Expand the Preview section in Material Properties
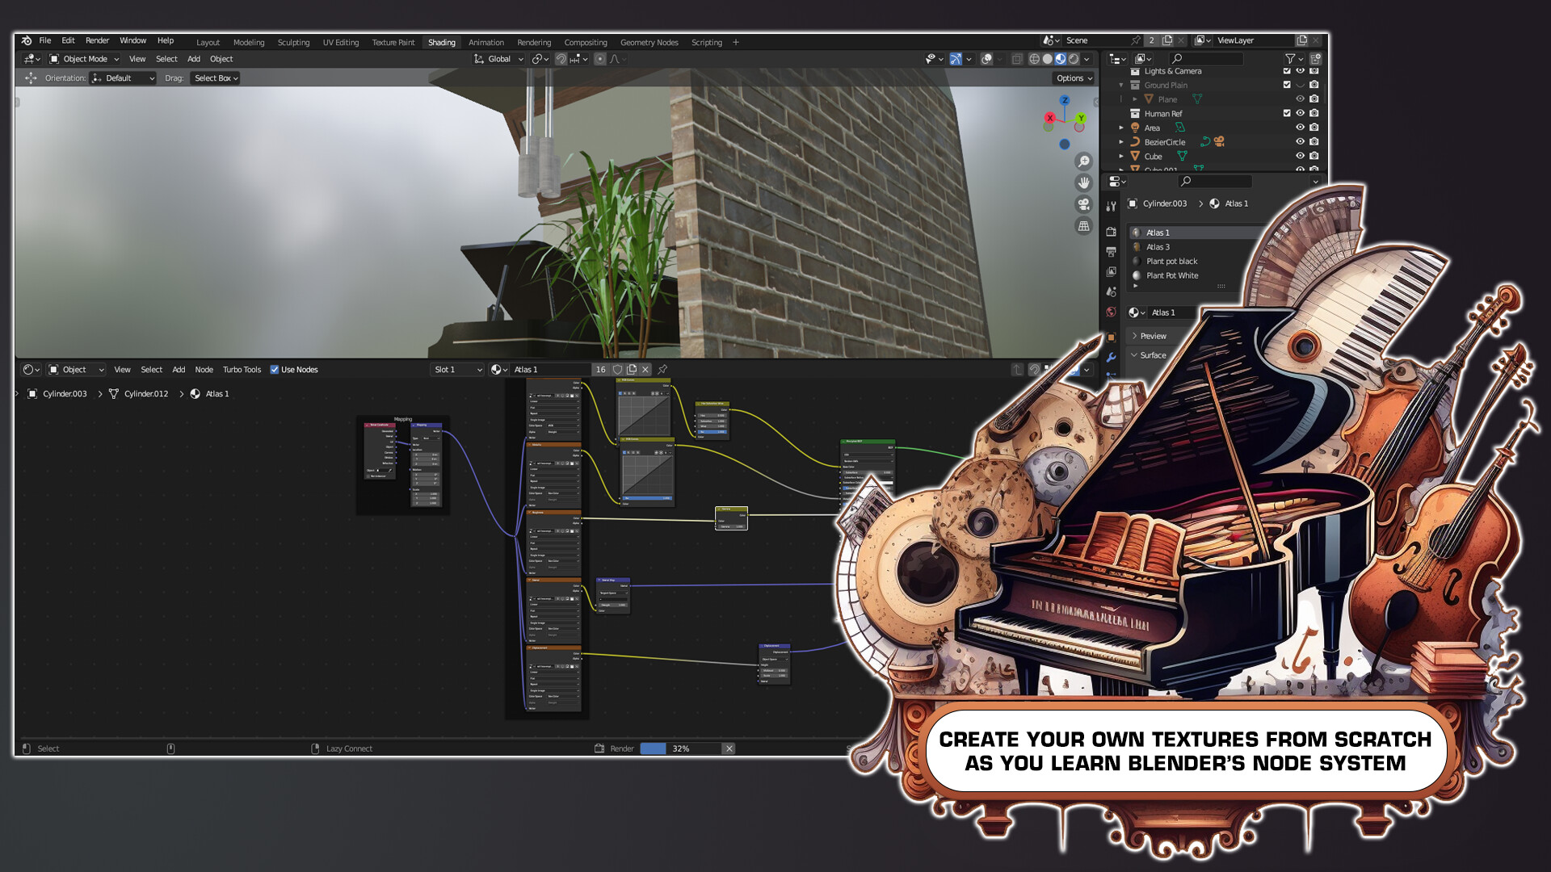This screenshot has height=872, width=1551. [1151, 335]
